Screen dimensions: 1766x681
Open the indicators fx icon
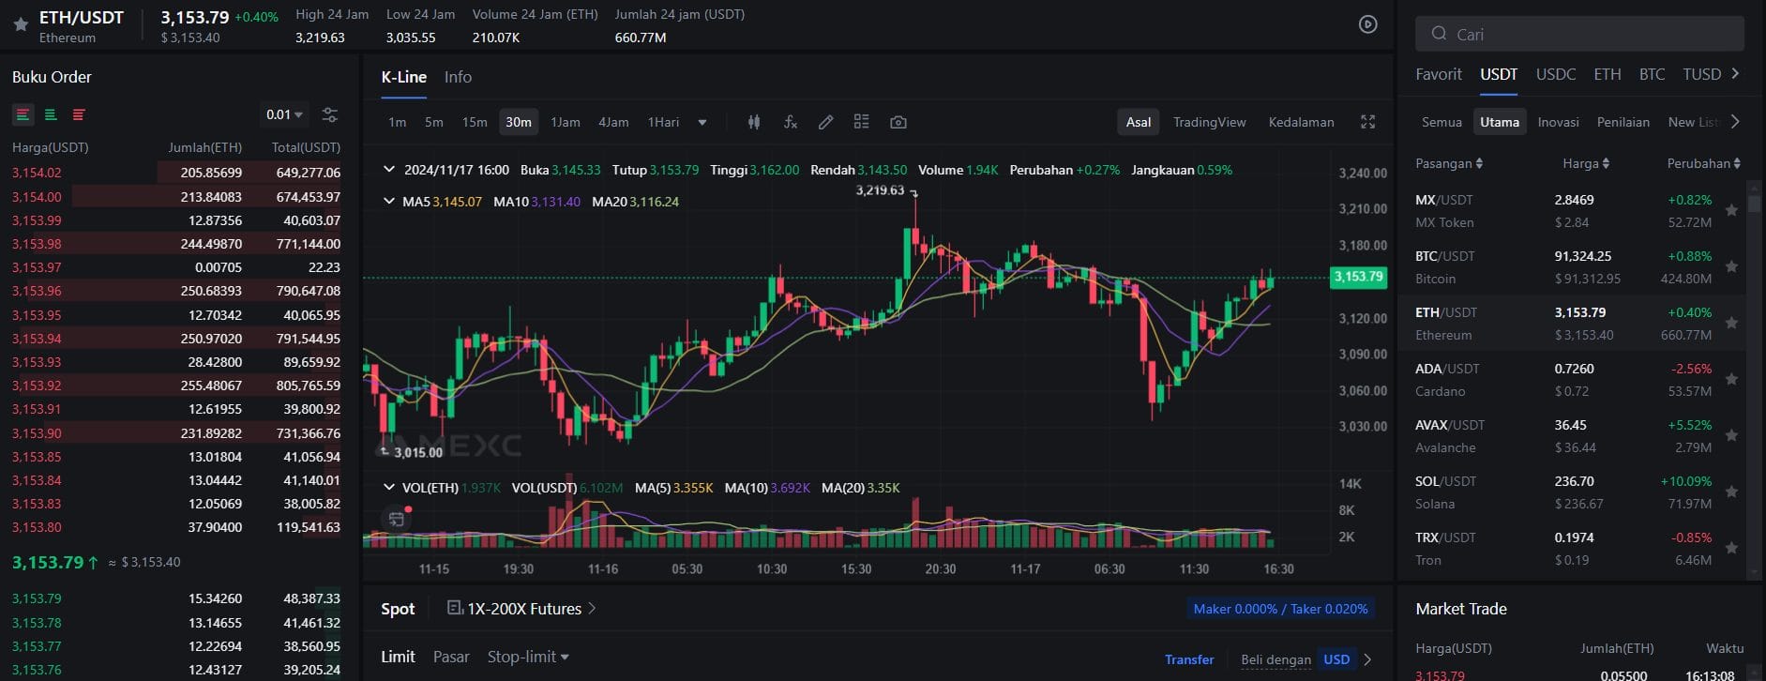tap(790, 122)
